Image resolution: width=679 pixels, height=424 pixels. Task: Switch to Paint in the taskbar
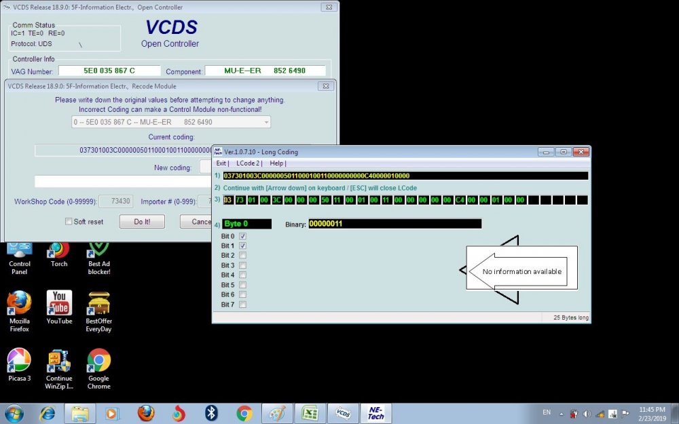[277, 414]
